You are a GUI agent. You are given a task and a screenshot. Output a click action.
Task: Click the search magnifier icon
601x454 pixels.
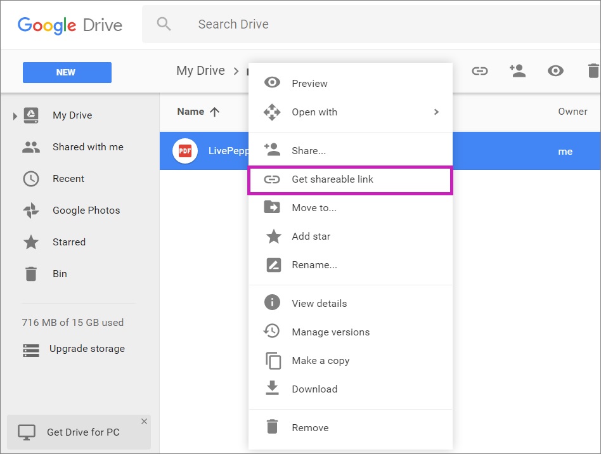click(164, 23)
